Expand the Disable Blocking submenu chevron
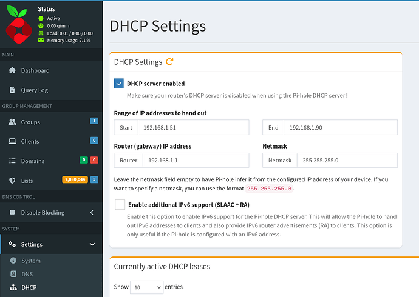This screenshot has height=297, width=419. (92, 212)
